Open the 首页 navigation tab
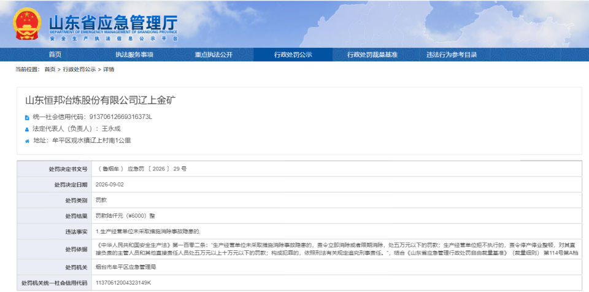 (55, 55)
